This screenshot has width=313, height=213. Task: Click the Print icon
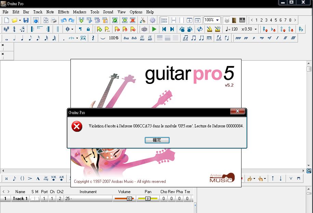pyautogui.click(x=54, y=20)
